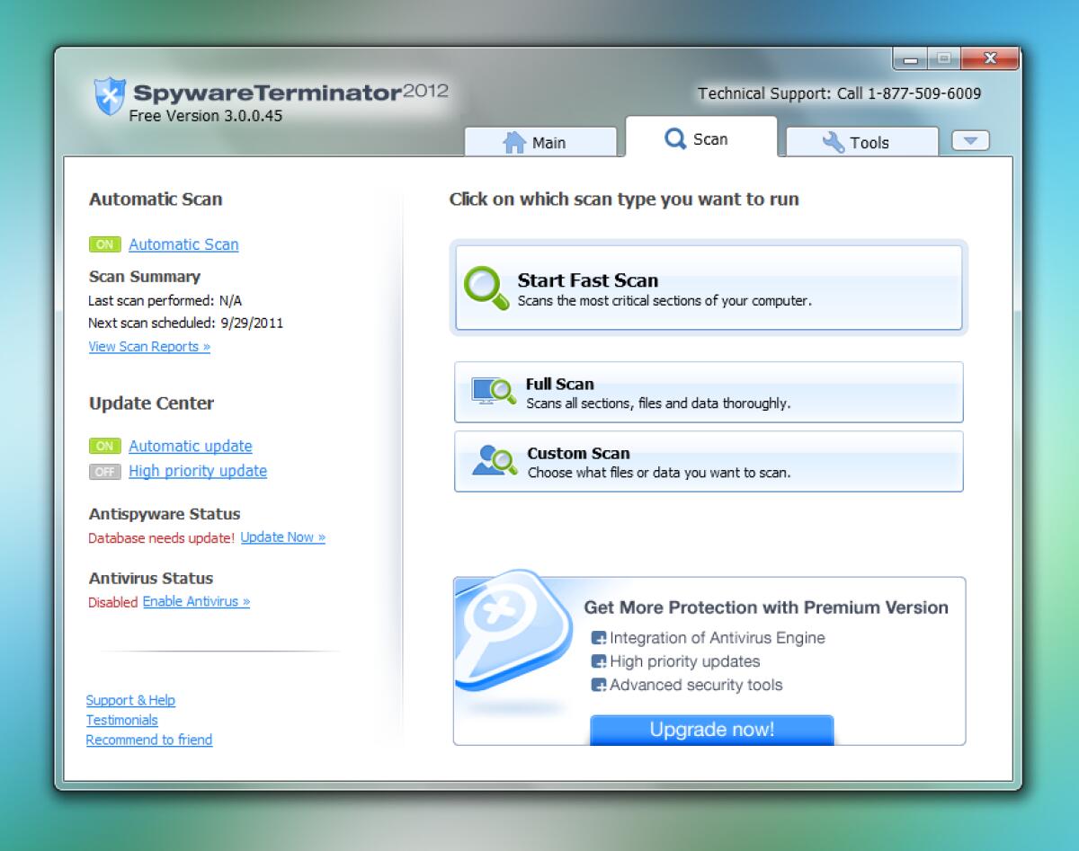Click the plus icon beside Advanced security tools

(x=599, y=685)
